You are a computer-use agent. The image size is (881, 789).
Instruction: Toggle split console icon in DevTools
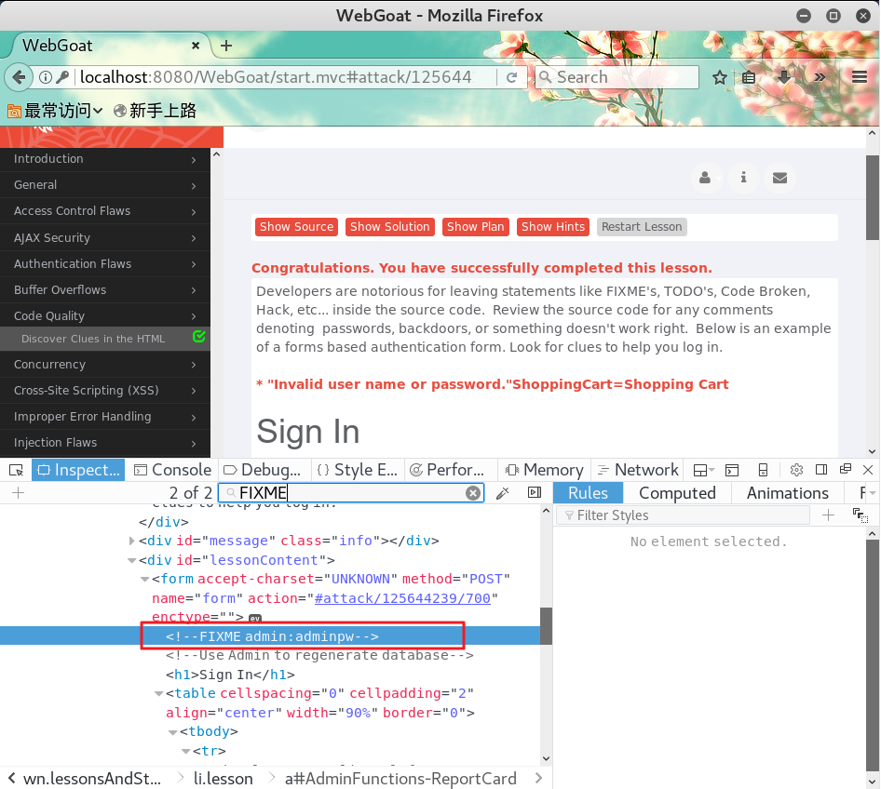point(732,470)
